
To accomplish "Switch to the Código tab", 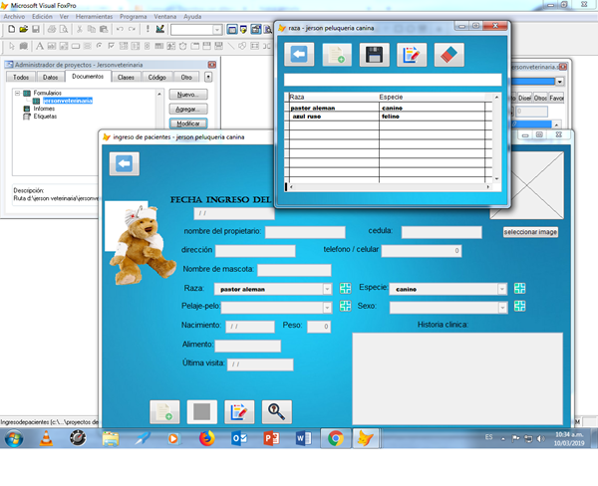I will (156, 77).
